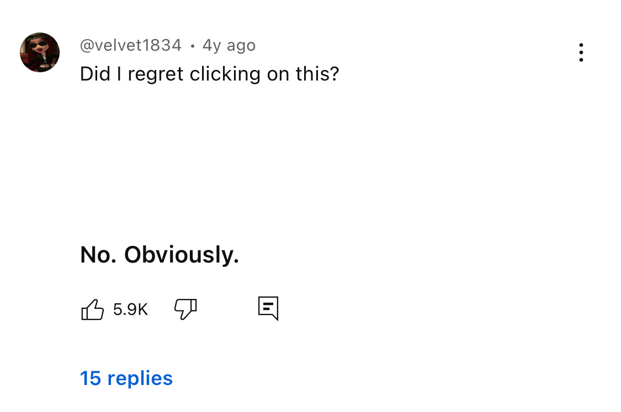Click the word "replies" in the blue link
Image resolution: width=621 pixels, height=412 pixels.
tap(140, 378)
